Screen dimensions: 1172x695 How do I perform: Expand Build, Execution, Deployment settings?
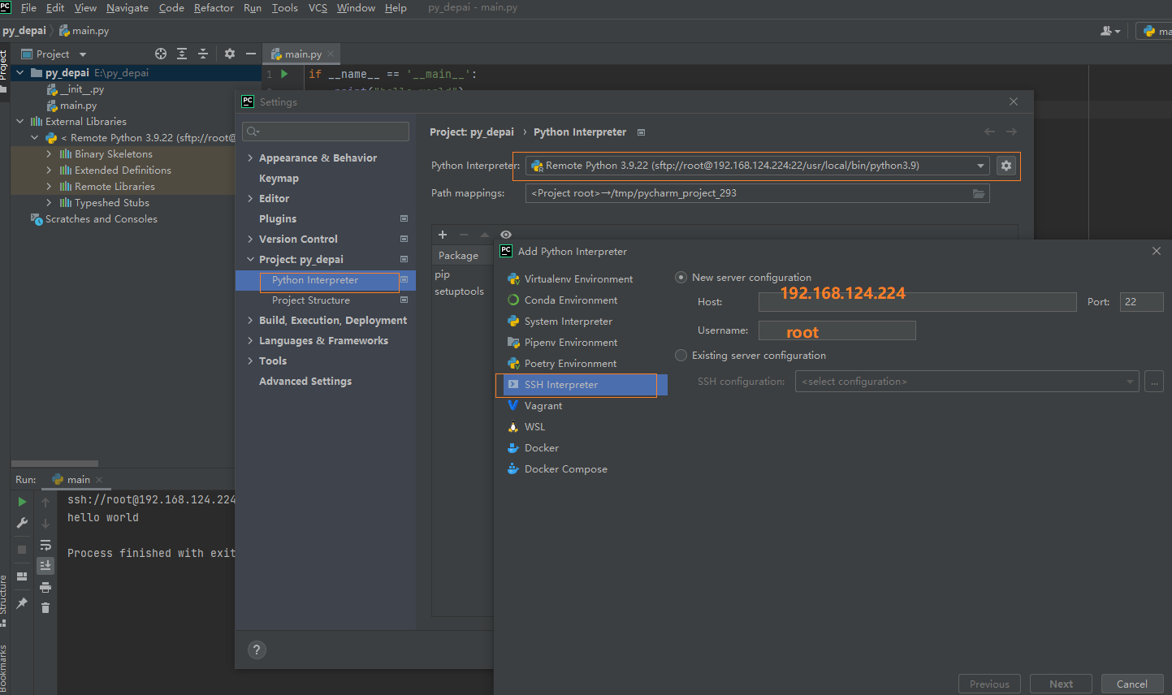[250, 321]
